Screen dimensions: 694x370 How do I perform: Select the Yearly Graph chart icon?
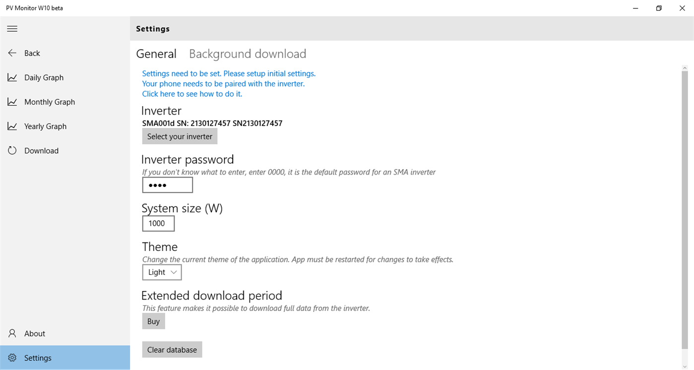pyautogui.click(x=12, y=126)
